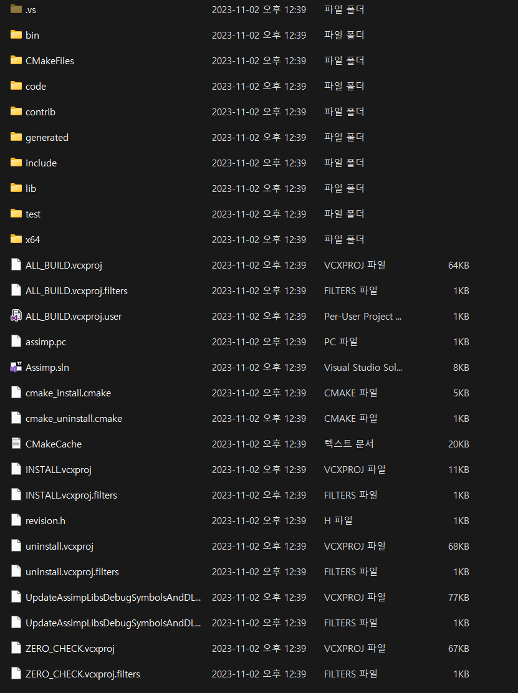Select the folder name bin

[x=32, y=36]
